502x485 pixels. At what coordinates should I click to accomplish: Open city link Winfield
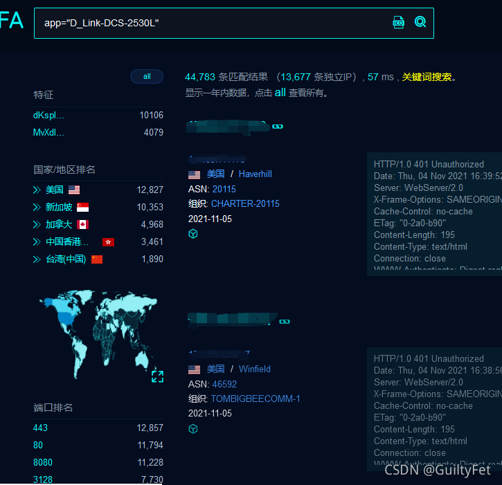pos(255,369)
